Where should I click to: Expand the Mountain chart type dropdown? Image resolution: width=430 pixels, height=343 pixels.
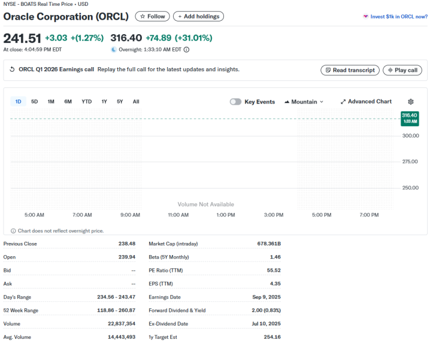(x=304, y=102)
